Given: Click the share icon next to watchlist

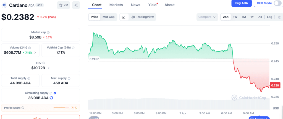Looking at the screenshot, I should (x=76, y=5).
